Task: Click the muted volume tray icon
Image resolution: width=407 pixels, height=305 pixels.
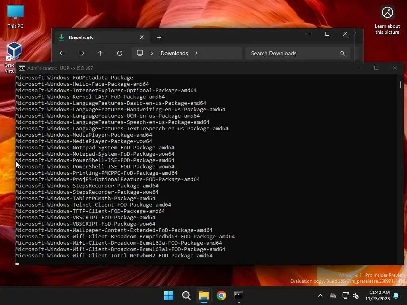Action: [x=356, y=295]
